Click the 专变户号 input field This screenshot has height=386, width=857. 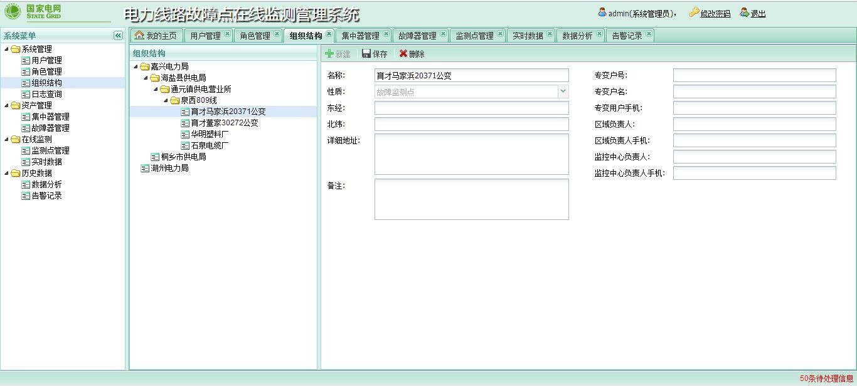coord(754,75)
